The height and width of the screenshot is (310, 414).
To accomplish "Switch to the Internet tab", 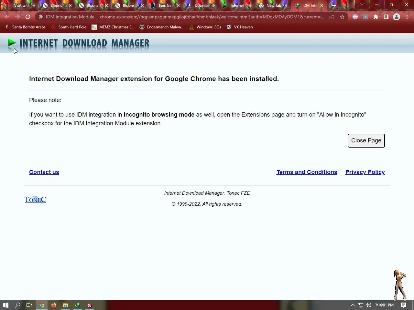I will 237,5.
